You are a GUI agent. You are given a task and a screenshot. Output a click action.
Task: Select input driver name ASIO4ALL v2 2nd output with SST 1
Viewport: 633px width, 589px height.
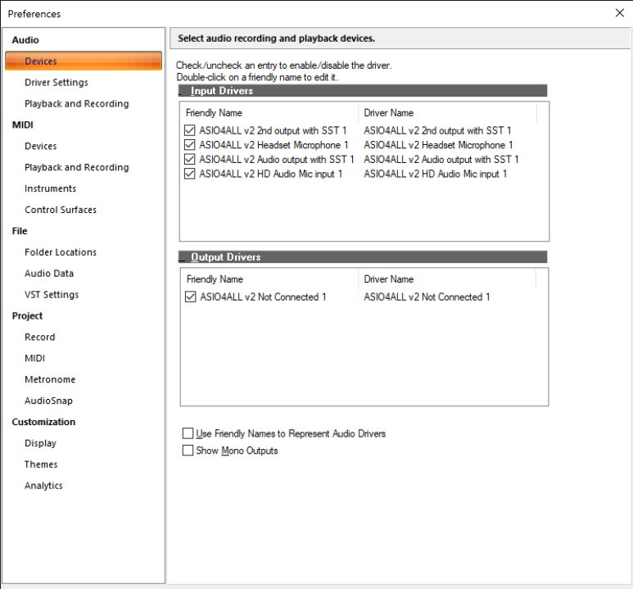pyautogui.click(x=437, y=130)
